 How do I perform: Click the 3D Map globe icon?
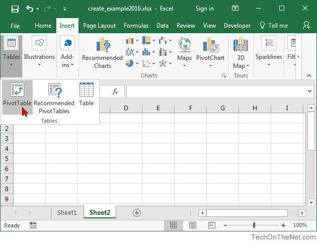pos(241,44)
